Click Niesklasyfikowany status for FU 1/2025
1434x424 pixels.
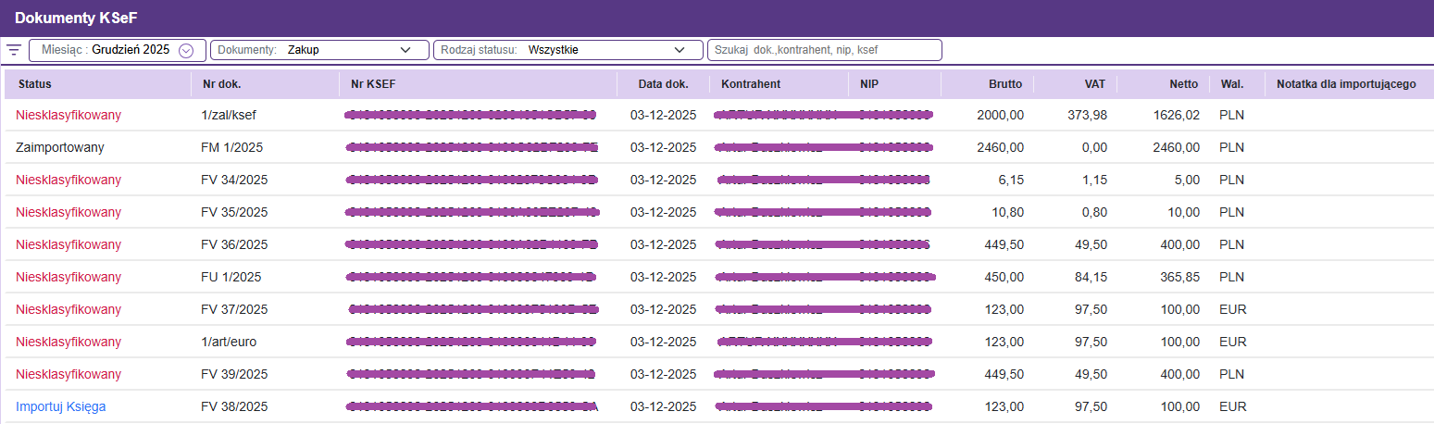coord(69,277)
